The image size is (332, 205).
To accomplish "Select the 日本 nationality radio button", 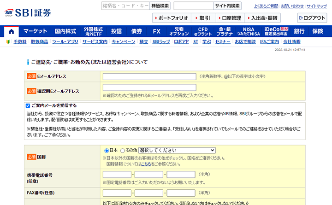I will point(107,150).
